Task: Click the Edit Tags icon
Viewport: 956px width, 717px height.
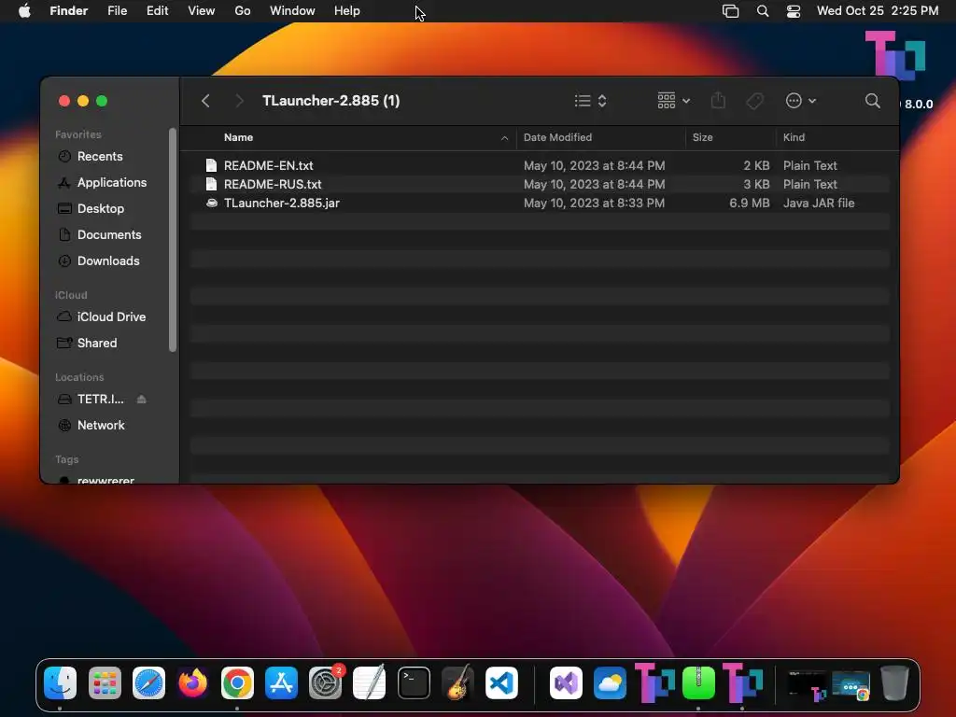Action: point(754,101)
